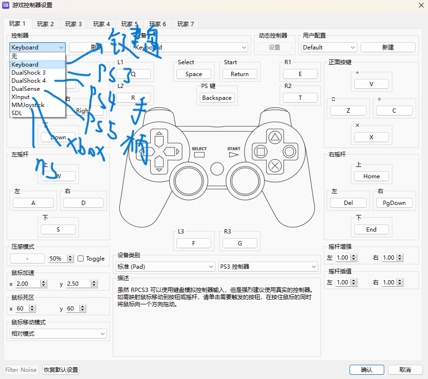Switch to the 玩家 2 tab
Screen dimensions: 428x379
pos(46,24)
